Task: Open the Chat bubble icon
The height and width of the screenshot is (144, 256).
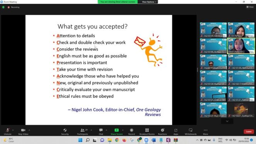Action: pos(101,130)
